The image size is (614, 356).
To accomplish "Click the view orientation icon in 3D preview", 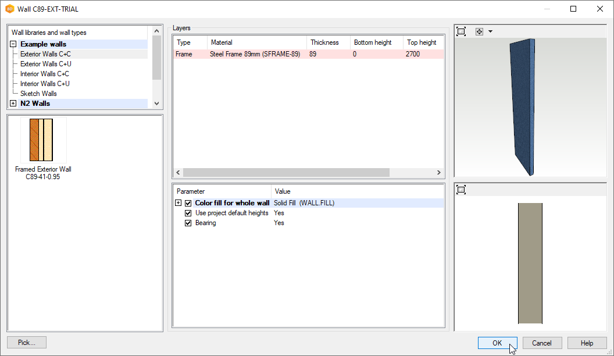I will tap(479, 31).
